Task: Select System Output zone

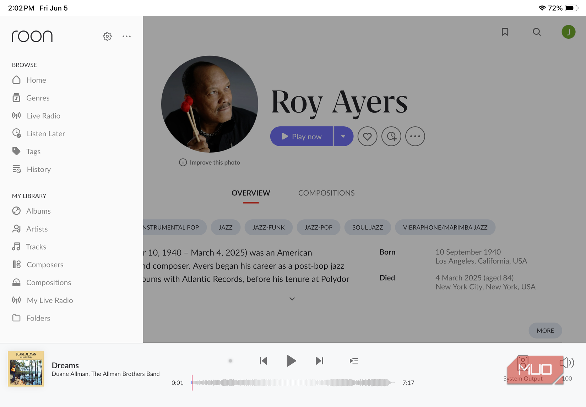Action: click(523, 368)
